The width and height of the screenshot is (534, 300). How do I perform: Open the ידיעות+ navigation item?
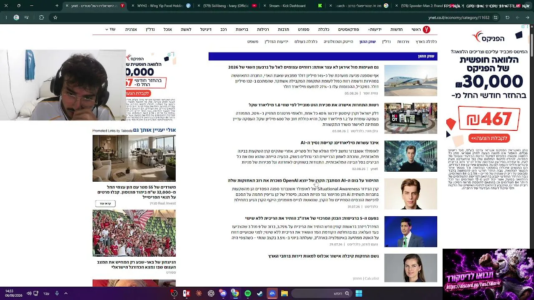coord(375,30)
